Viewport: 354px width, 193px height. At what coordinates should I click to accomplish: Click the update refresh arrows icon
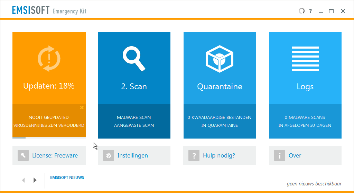coord(49,59)
